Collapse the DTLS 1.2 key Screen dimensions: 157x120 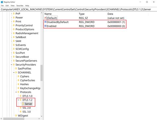coord(19,100)
